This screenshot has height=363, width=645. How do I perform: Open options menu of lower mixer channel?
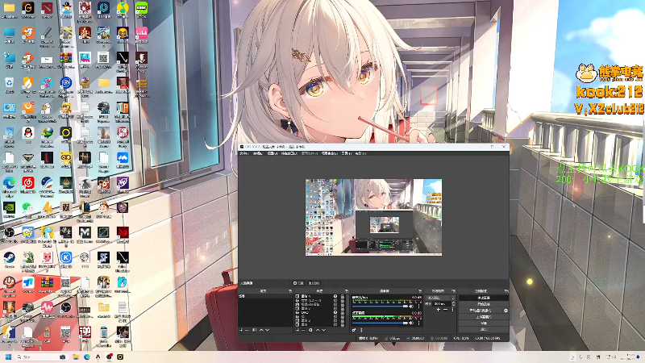click(418, 323)
